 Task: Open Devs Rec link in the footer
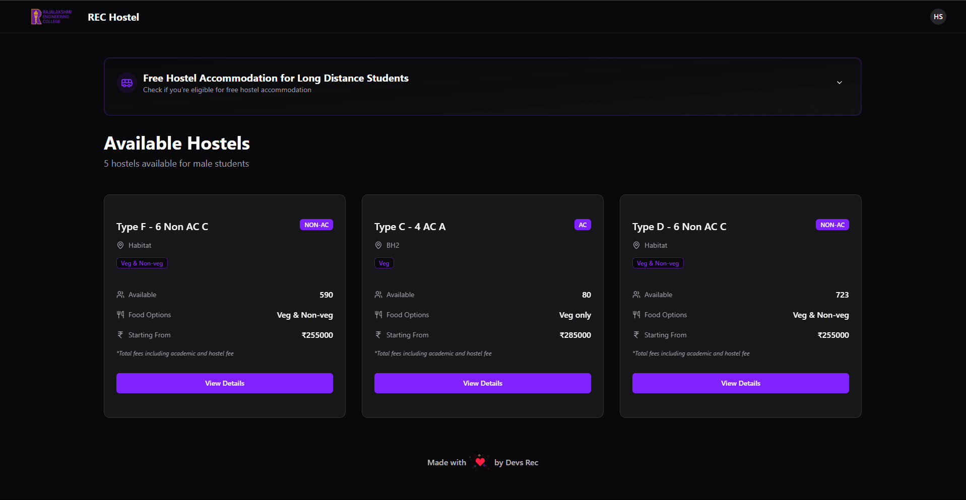[522, 462]
